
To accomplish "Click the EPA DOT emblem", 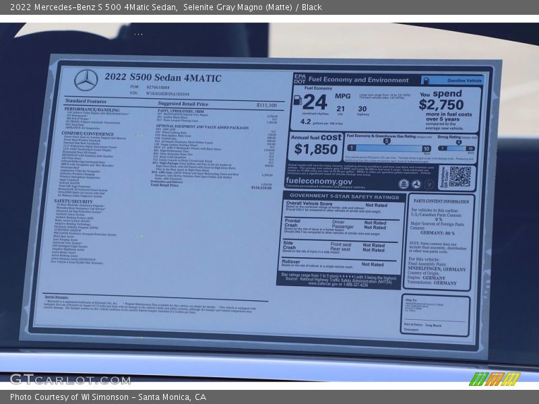I will click(x=299, y=78).
